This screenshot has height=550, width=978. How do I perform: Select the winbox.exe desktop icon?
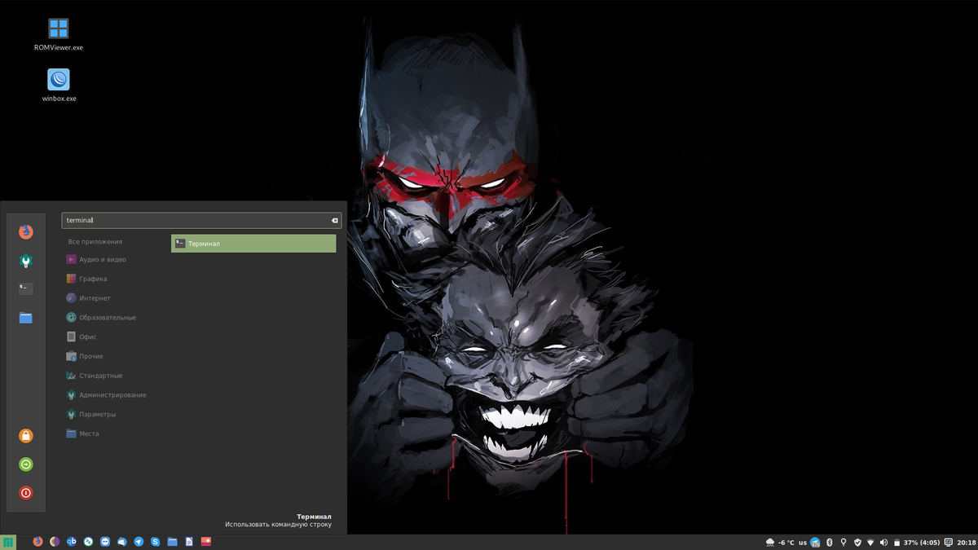(59, 86)
